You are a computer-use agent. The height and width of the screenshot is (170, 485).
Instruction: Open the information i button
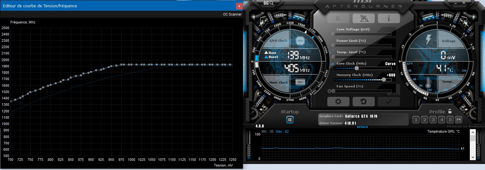389,18
